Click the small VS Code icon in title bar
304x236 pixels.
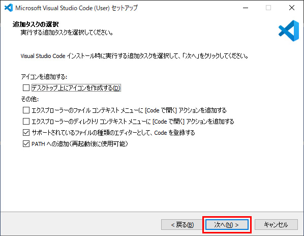coord(9,8)
